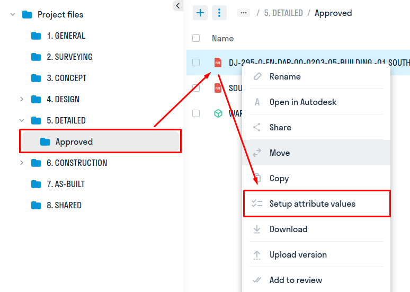Screen dimensions: 410x292
Task: Click the 3. CONCEPT folder icon
Action: pos(36,78)
